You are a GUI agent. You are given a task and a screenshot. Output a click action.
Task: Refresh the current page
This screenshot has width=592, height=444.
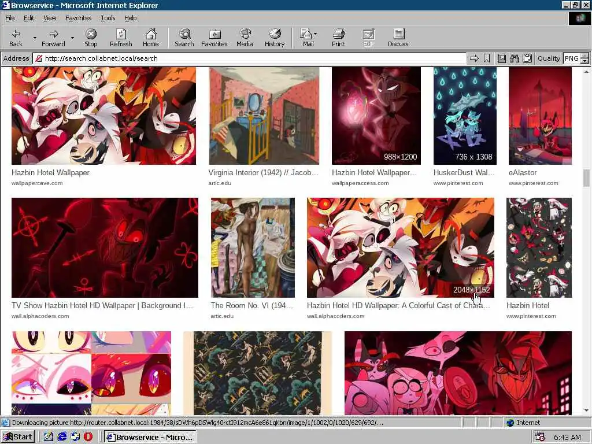[121, 38]
